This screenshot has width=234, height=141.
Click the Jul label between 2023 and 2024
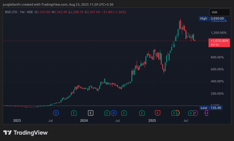51,120
